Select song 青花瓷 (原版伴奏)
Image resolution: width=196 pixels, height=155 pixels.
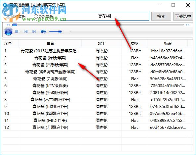coord(50,58)
